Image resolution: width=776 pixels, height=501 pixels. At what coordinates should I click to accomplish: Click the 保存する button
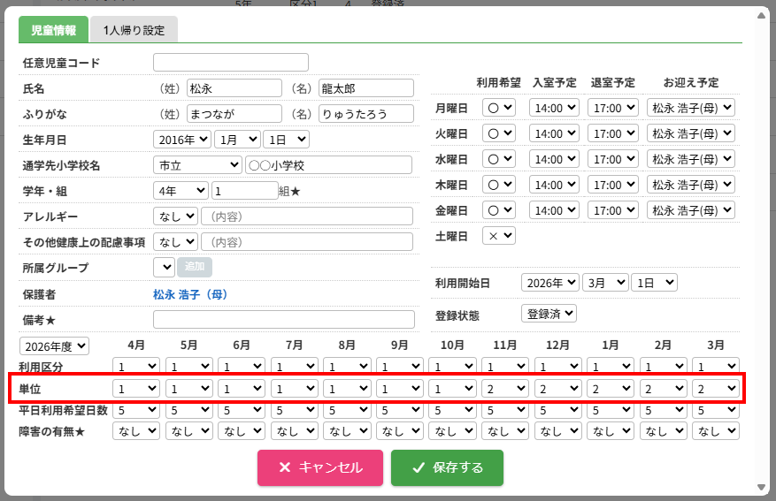click(x=447, y=467)
